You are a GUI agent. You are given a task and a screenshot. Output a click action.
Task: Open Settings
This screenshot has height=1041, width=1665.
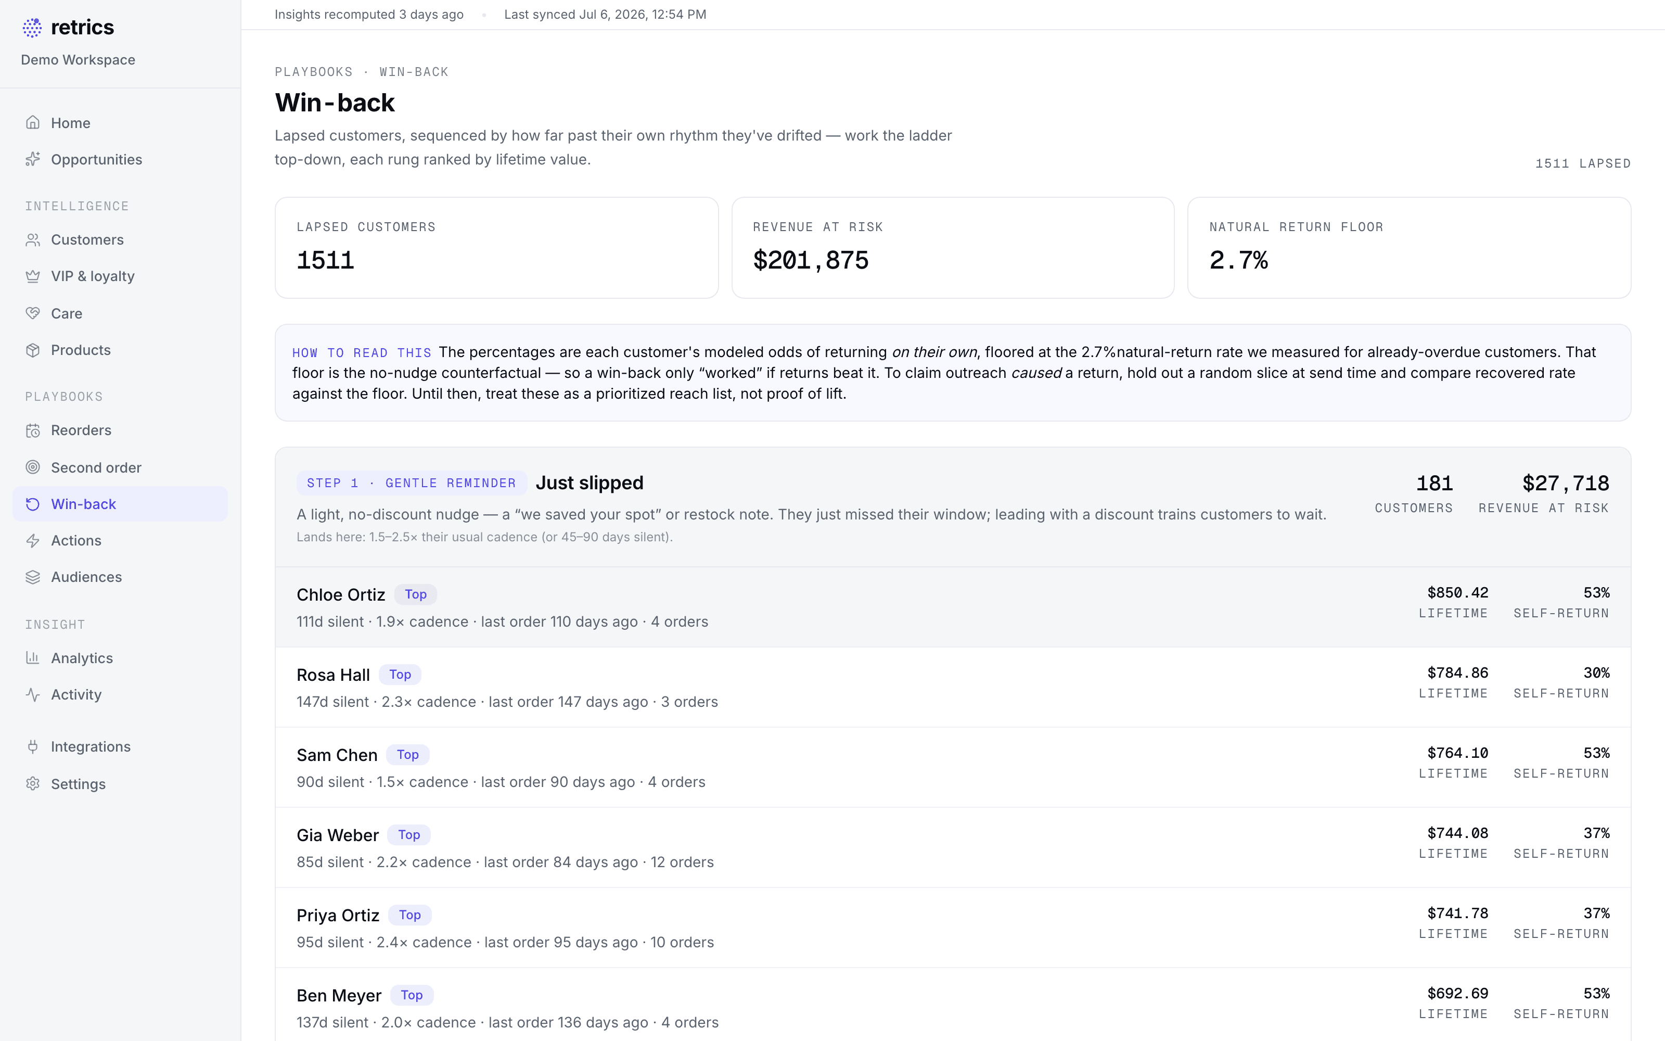120,783
